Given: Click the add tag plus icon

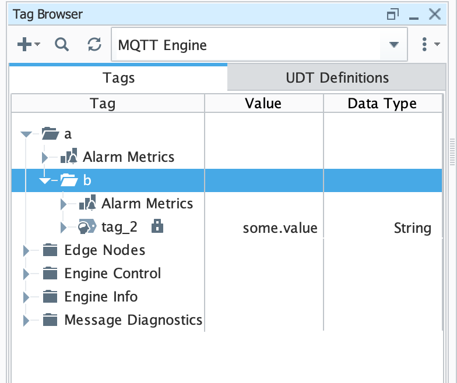Looking at the screenshot, I should pos(25,45).
